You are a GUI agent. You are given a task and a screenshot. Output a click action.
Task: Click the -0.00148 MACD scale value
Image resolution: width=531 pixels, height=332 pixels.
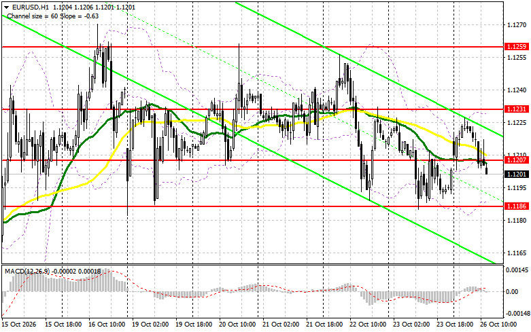(517, 314)
